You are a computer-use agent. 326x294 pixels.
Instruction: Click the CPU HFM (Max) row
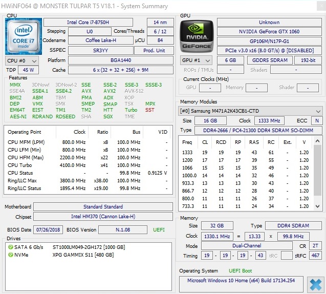coord(88,158)
